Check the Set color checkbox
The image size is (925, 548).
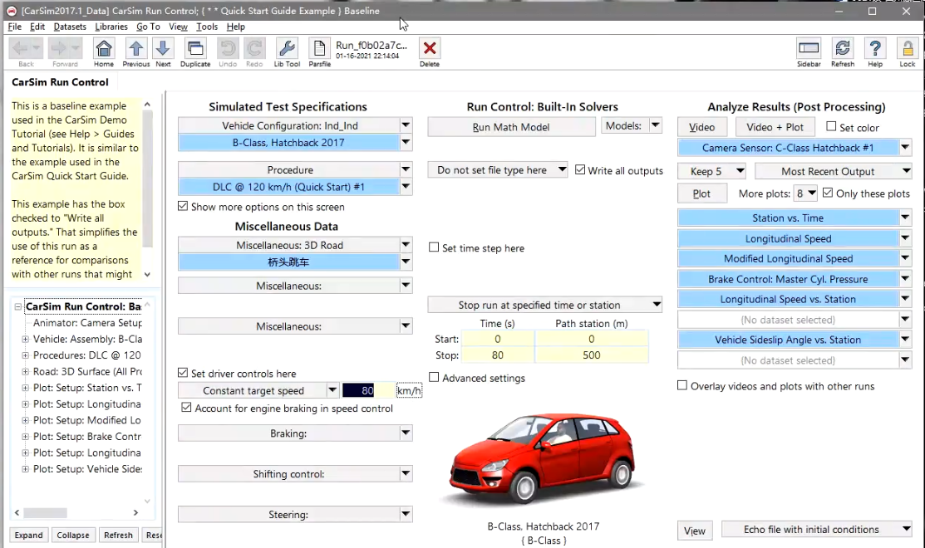pyautogui.click(x=831, y=127)
